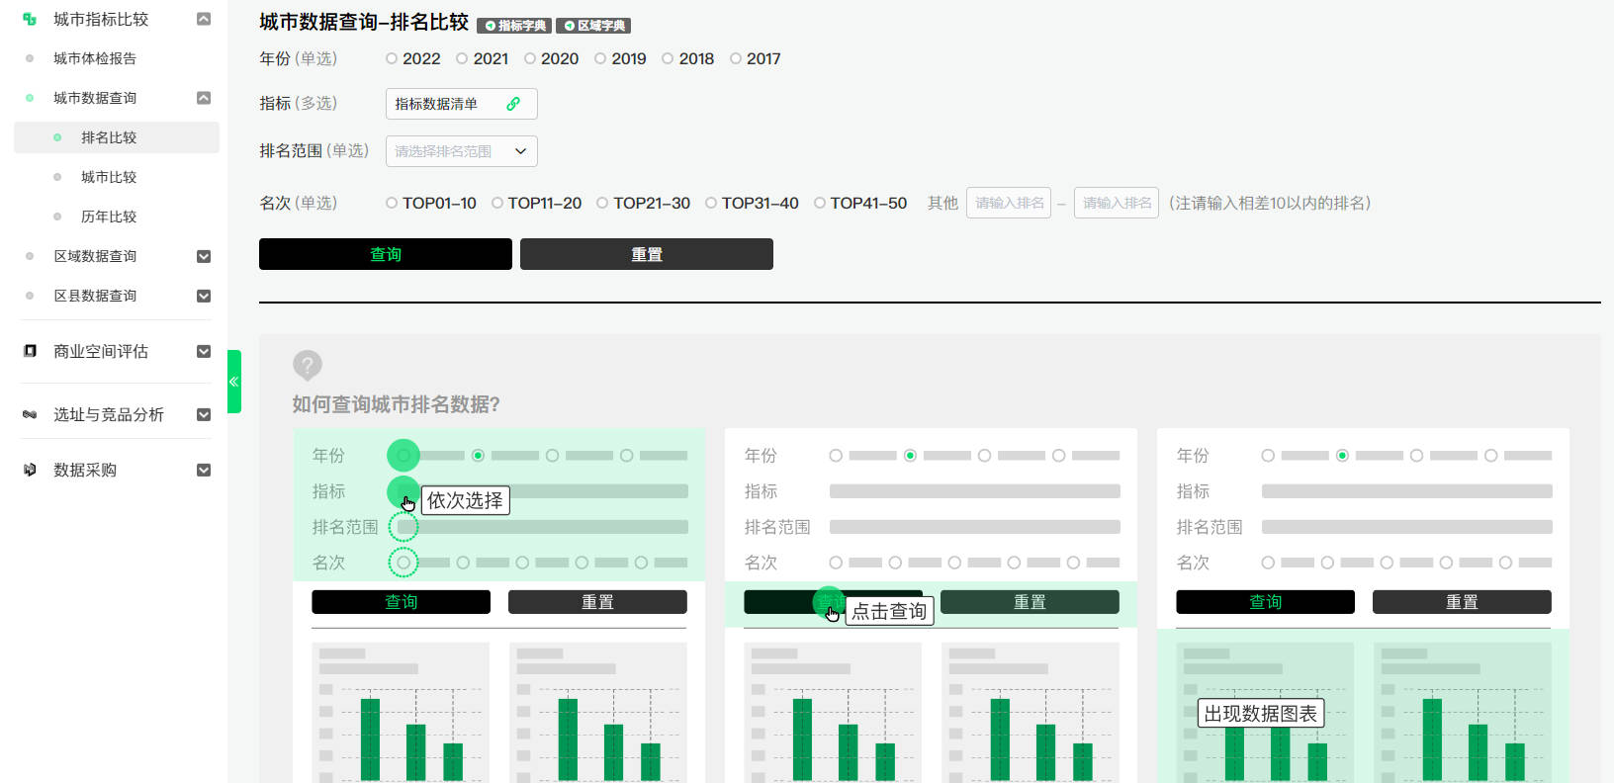Open the 区域字典 dictionary badge
The image size is (1614, 783).
(593, 26)
